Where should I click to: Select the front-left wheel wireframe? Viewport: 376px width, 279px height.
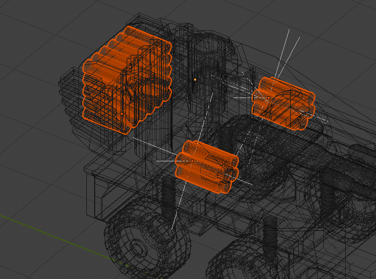(x=147, y=238)
